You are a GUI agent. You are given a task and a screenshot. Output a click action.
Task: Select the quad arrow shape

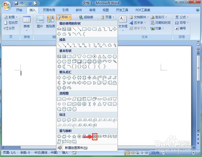89,78
